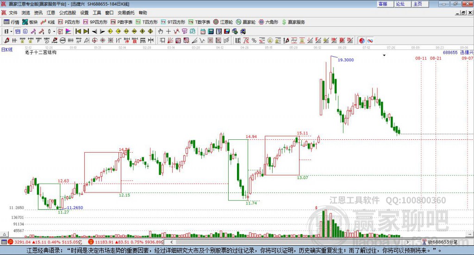Click the small black triangle above chart

tap(384, 55)
